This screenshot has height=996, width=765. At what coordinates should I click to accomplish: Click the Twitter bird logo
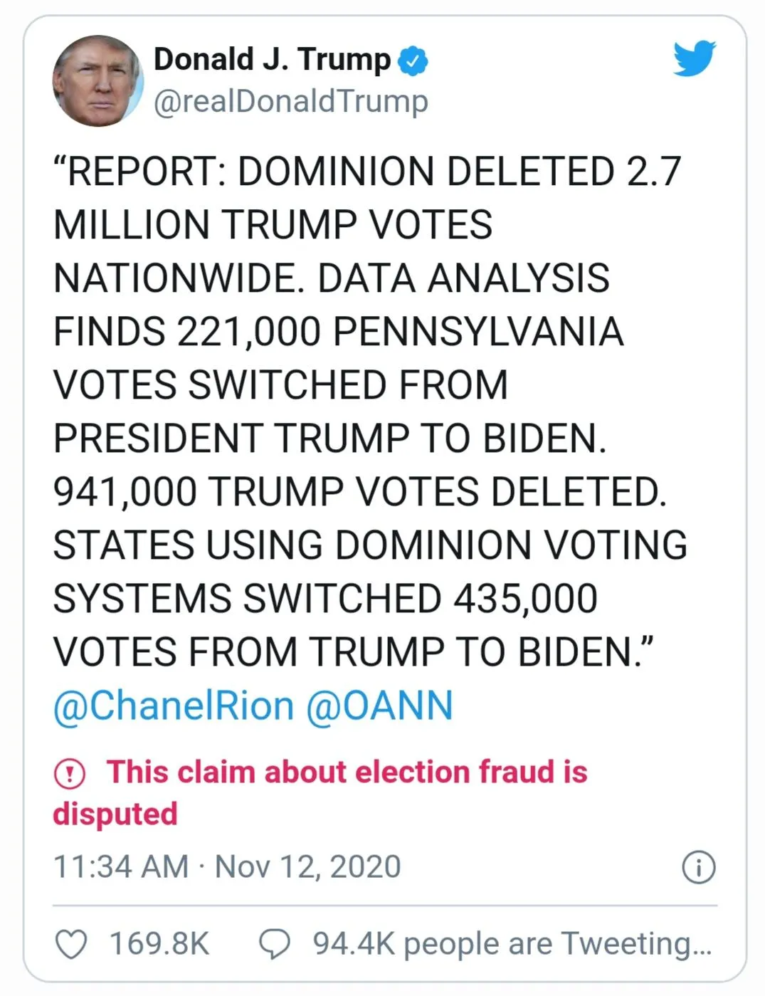click(x=694, y=58)
